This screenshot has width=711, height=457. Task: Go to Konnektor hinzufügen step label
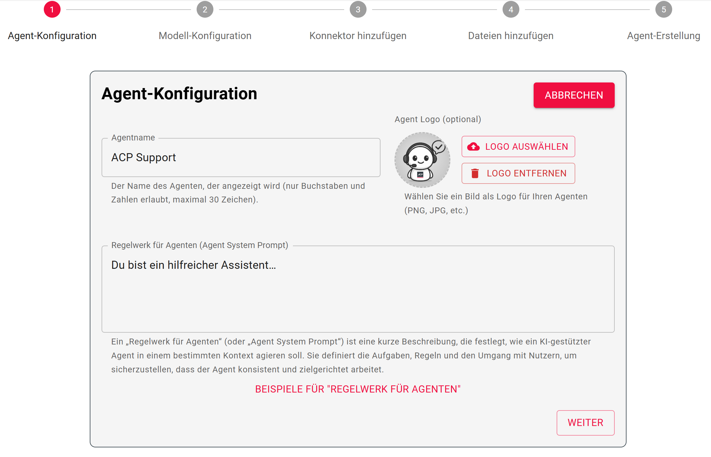pyautogui.click(x=358, y=36)
